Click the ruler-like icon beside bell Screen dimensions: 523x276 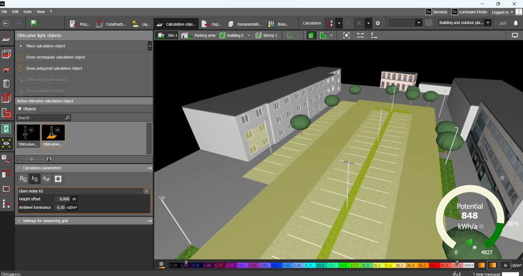click(502, 23)
